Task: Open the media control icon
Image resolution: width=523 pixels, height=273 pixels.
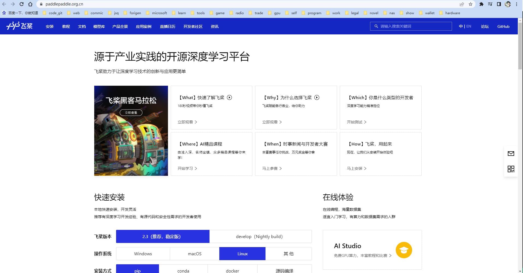Action: 490,4
